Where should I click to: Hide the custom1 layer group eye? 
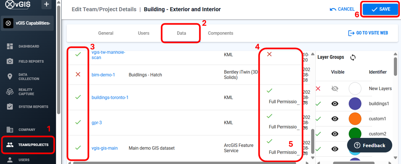click(x=335, y=119)
